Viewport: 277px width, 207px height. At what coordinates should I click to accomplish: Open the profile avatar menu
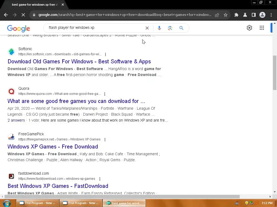tap(262, 15)
